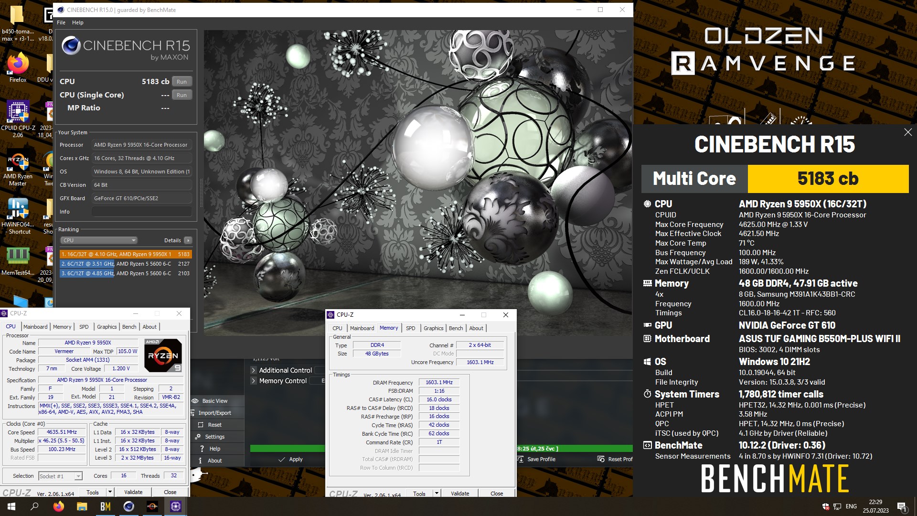
Task: Apply the Ryzen Master settings
Action: tap(290, 459)
